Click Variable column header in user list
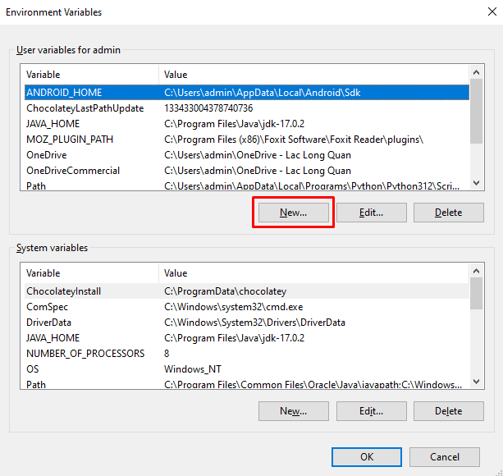 [91, 75]
